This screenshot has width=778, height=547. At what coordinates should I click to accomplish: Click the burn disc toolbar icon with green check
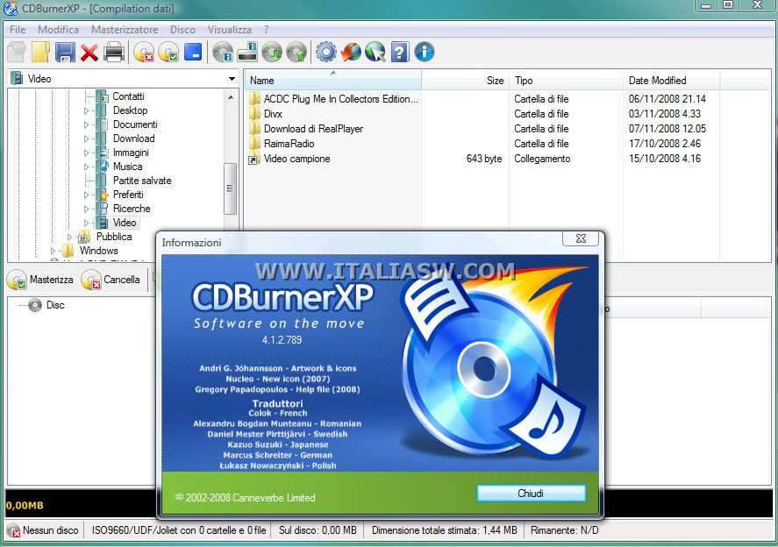pyautogui.click(x=168, y=52)
